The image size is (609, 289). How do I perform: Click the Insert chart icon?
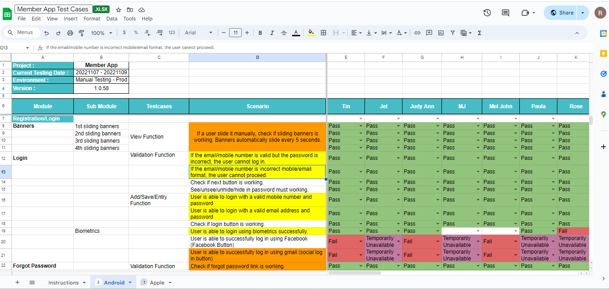[x=441, y=33]
